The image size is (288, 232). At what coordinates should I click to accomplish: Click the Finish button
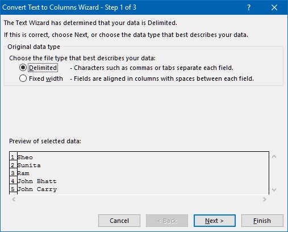[x=262, y=221]
